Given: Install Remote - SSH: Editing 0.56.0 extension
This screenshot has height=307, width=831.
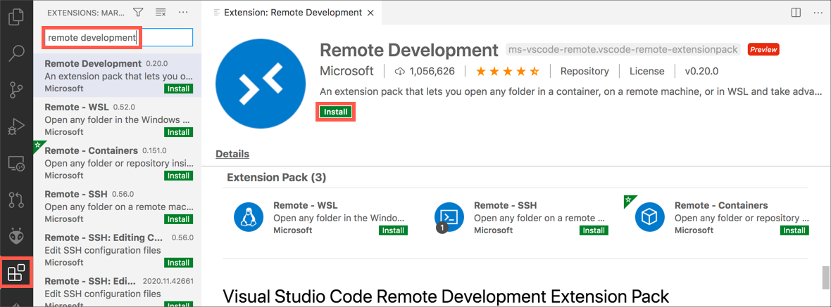Looking at the screenshot, I should click(x=179, y=263).
